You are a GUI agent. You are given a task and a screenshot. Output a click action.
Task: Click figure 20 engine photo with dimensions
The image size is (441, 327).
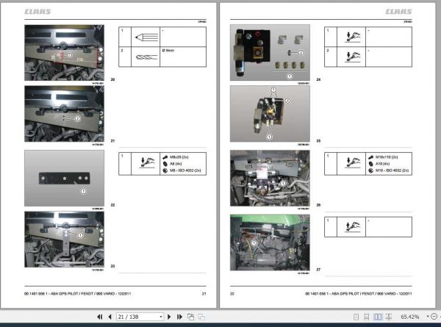tap(64, 53)
